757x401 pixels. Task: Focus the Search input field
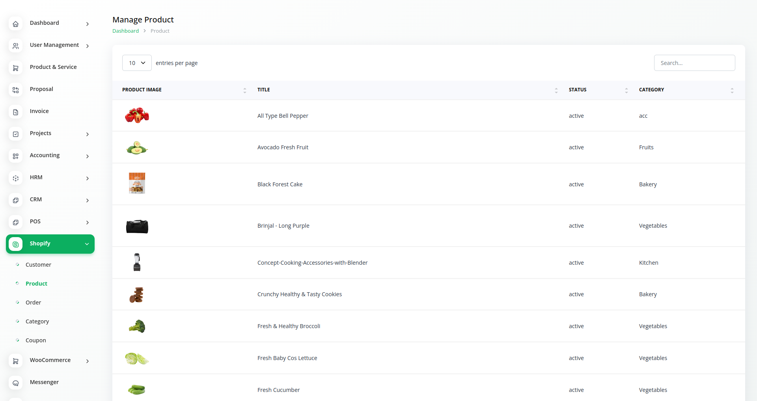[x=694, y=63]
